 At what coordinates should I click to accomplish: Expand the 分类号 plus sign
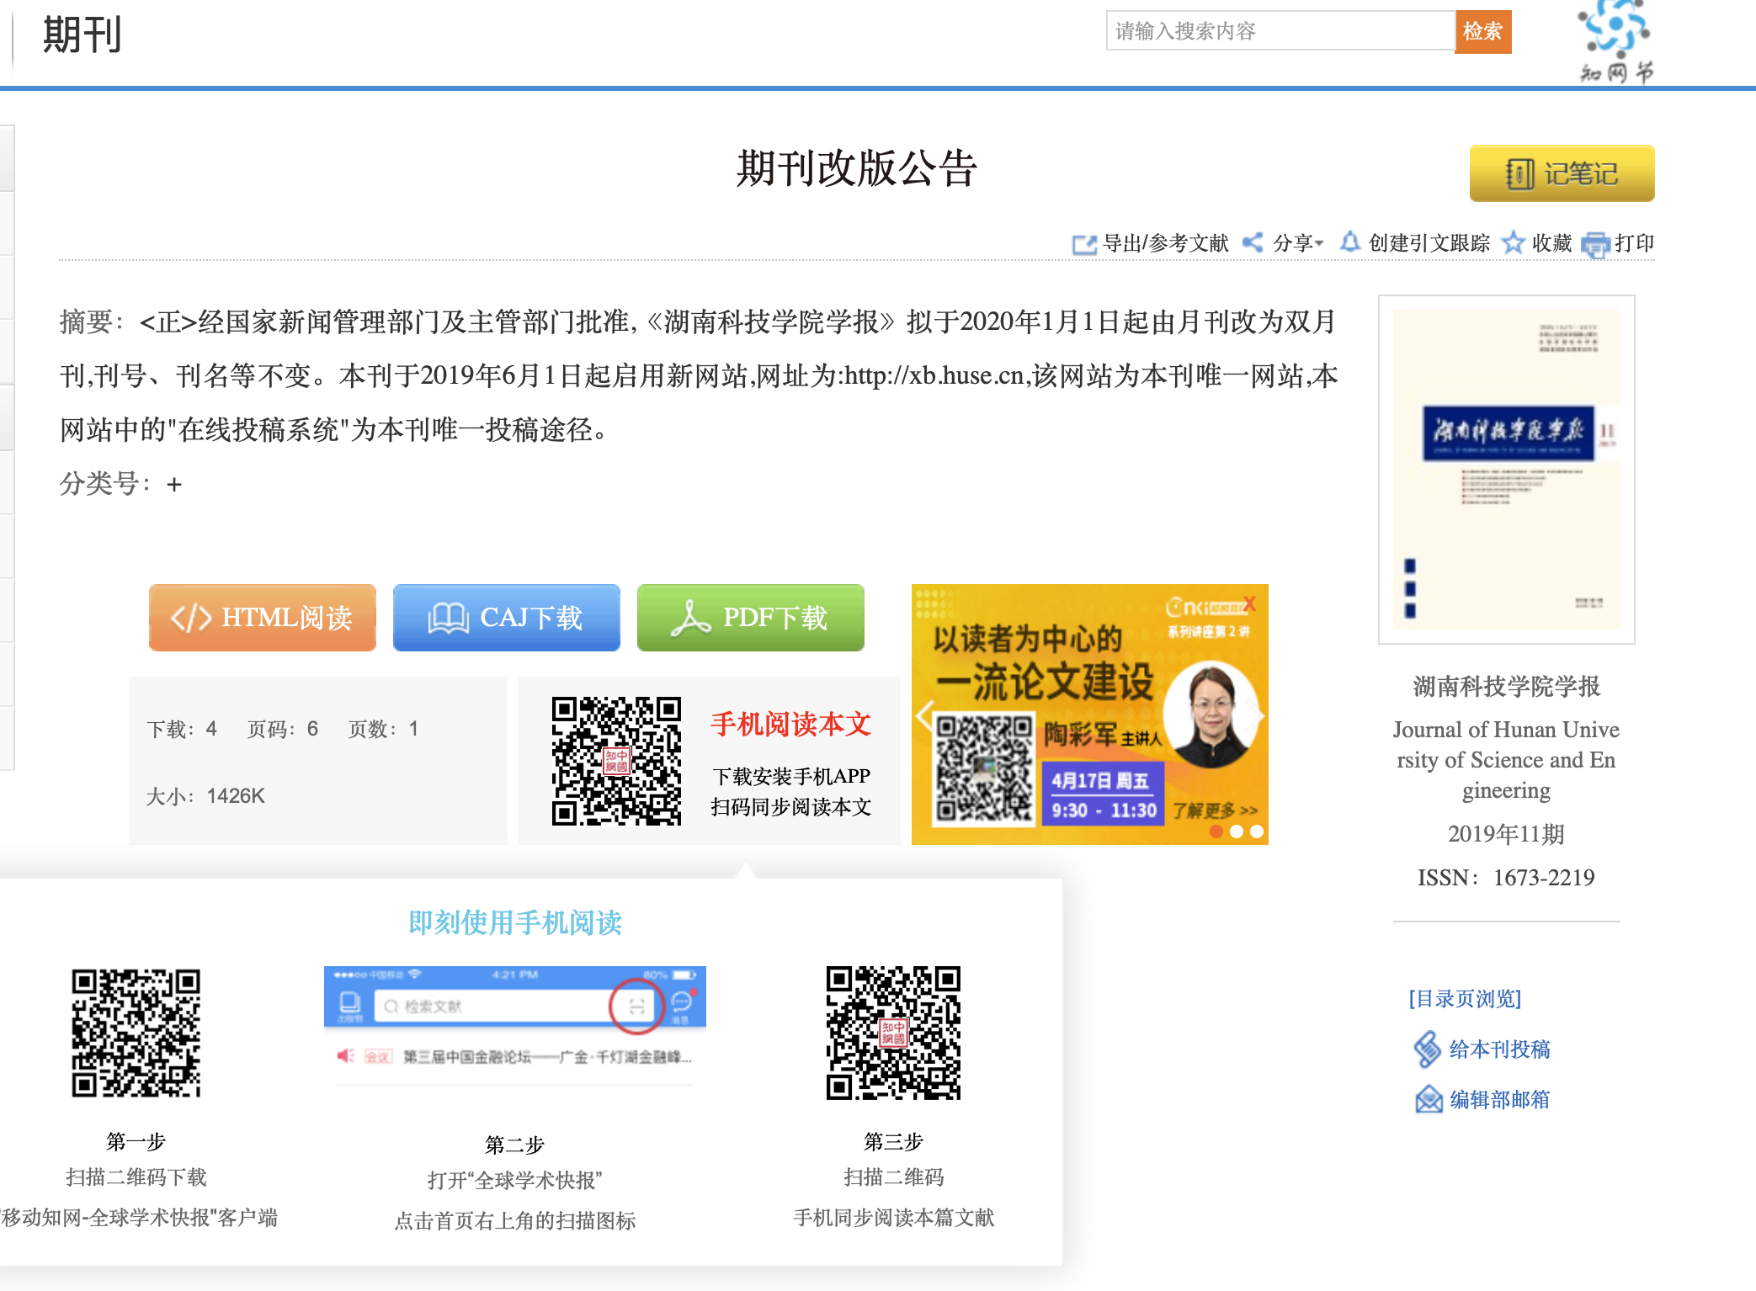(174, 485)
